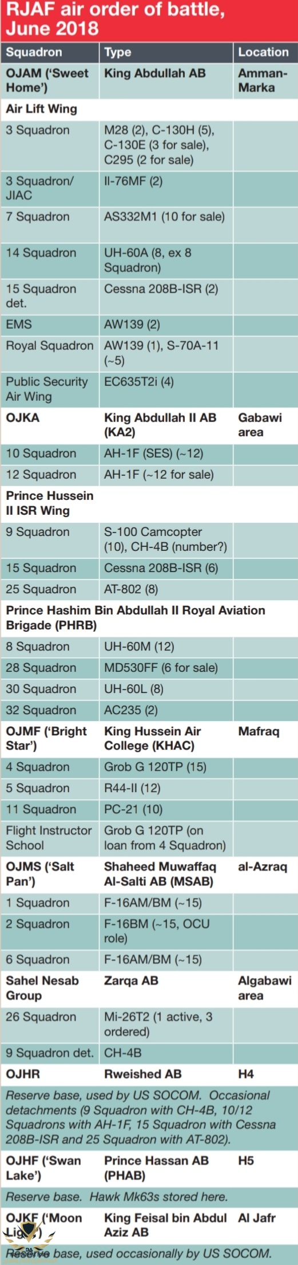Click the OJMF ('Bright Star') base entry
Image resolution: width=298 pixels, height=1265 pixels.
pos(46,738)
